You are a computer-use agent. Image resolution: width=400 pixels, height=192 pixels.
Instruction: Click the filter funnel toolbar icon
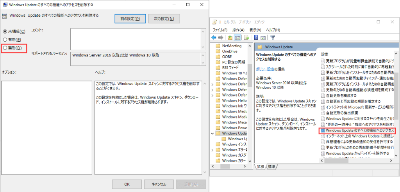click(273, 38)
